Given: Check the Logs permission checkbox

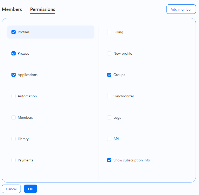Looking at the screenshot, I should (x=109, y=117).
